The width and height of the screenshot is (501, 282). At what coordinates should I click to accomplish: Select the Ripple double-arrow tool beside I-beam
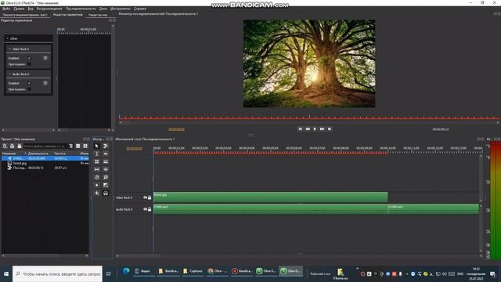tap(106, 154)
